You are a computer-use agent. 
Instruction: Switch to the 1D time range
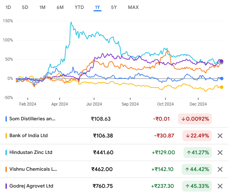(x=8, y=7)
